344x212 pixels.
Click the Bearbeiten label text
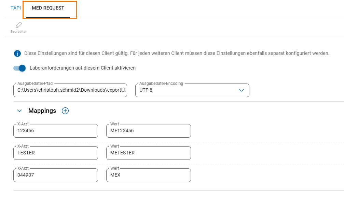(19, 31)
